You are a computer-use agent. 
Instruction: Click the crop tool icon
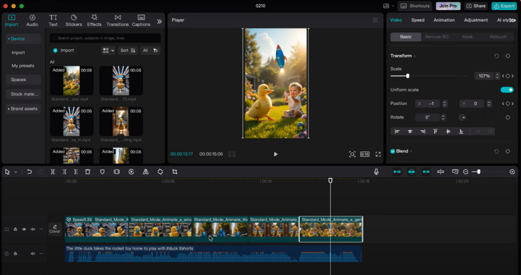[175, 172]
